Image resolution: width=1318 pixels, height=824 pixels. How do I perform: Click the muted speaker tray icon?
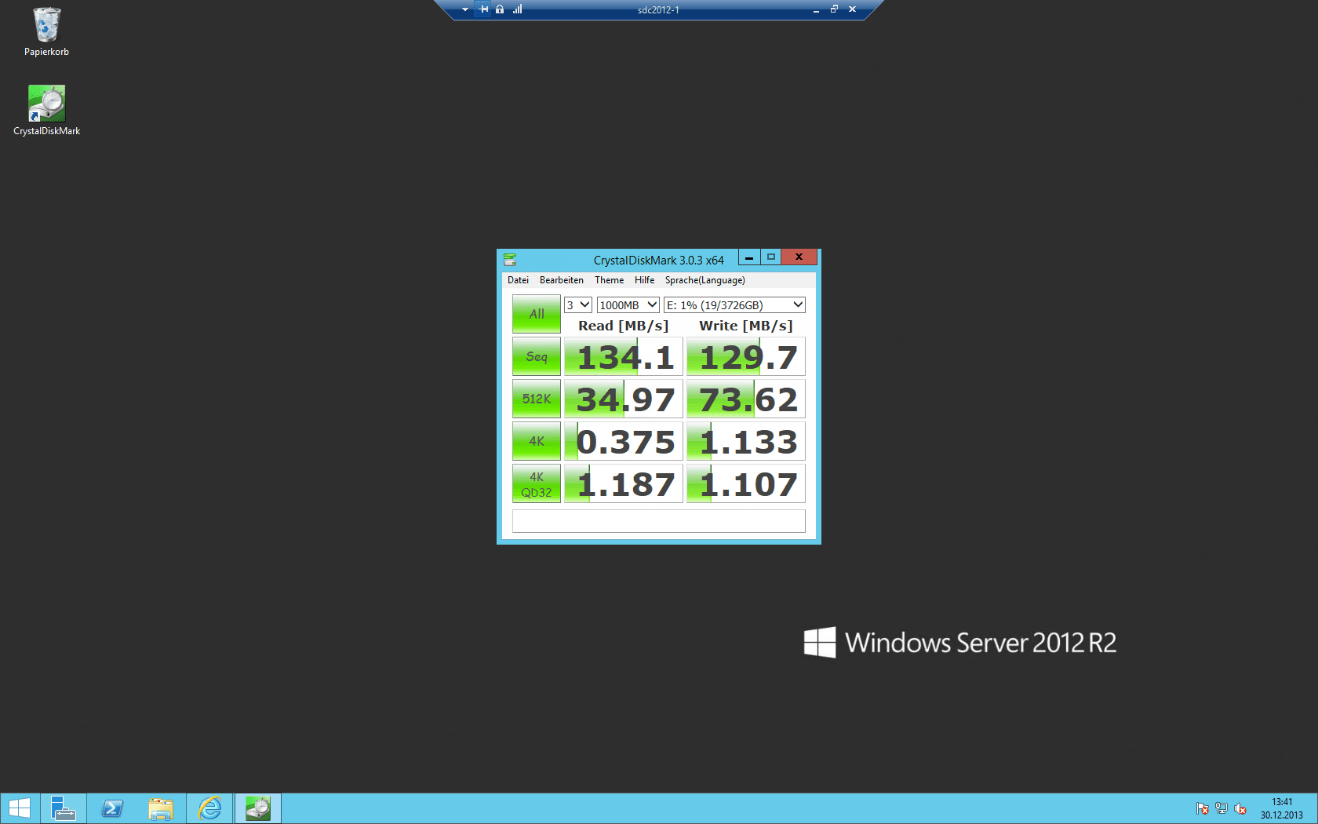pyautogui.click(x=1240, y=808)
